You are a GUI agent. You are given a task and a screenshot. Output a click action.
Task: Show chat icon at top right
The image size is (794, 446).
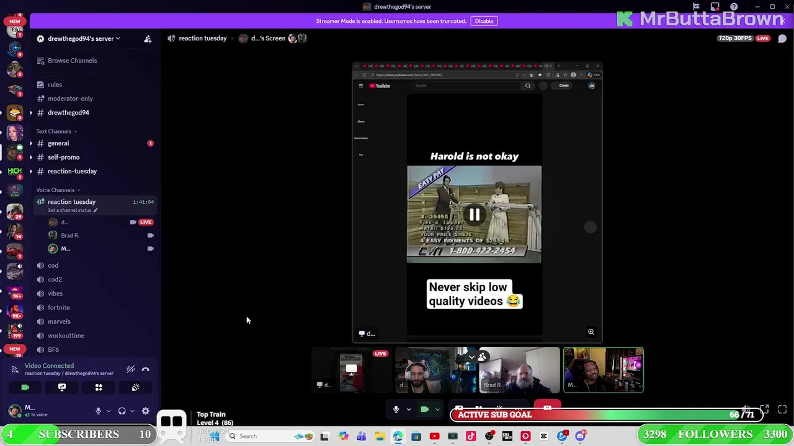(782, 38)
